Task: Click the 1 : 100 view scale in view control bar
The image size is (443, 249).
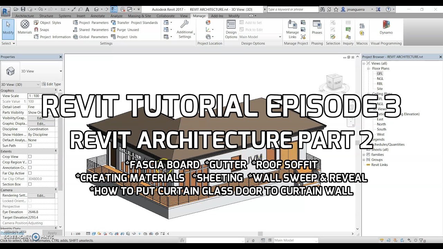Action: (75, 234)
